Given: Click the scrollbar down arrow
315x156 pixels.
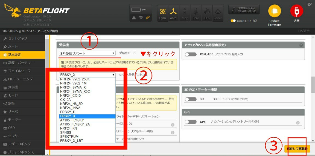Looking at the screenshot, I should pyautogui.click(x=313, y=140).
